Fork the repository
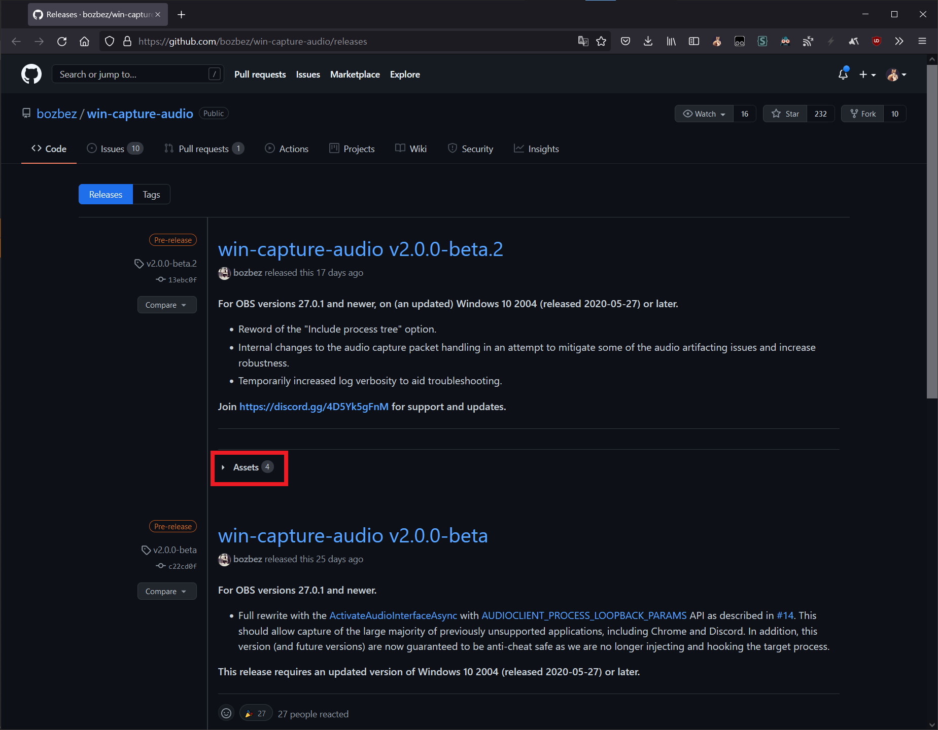938x730 pixels. coord(862,114)
